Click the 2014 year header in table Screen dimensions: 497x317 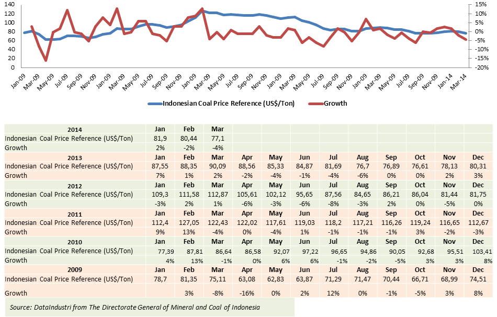[75, 129]
